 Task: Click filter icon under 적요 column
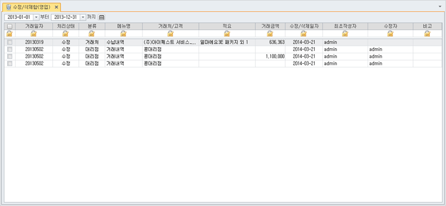(x=227, y=34)
